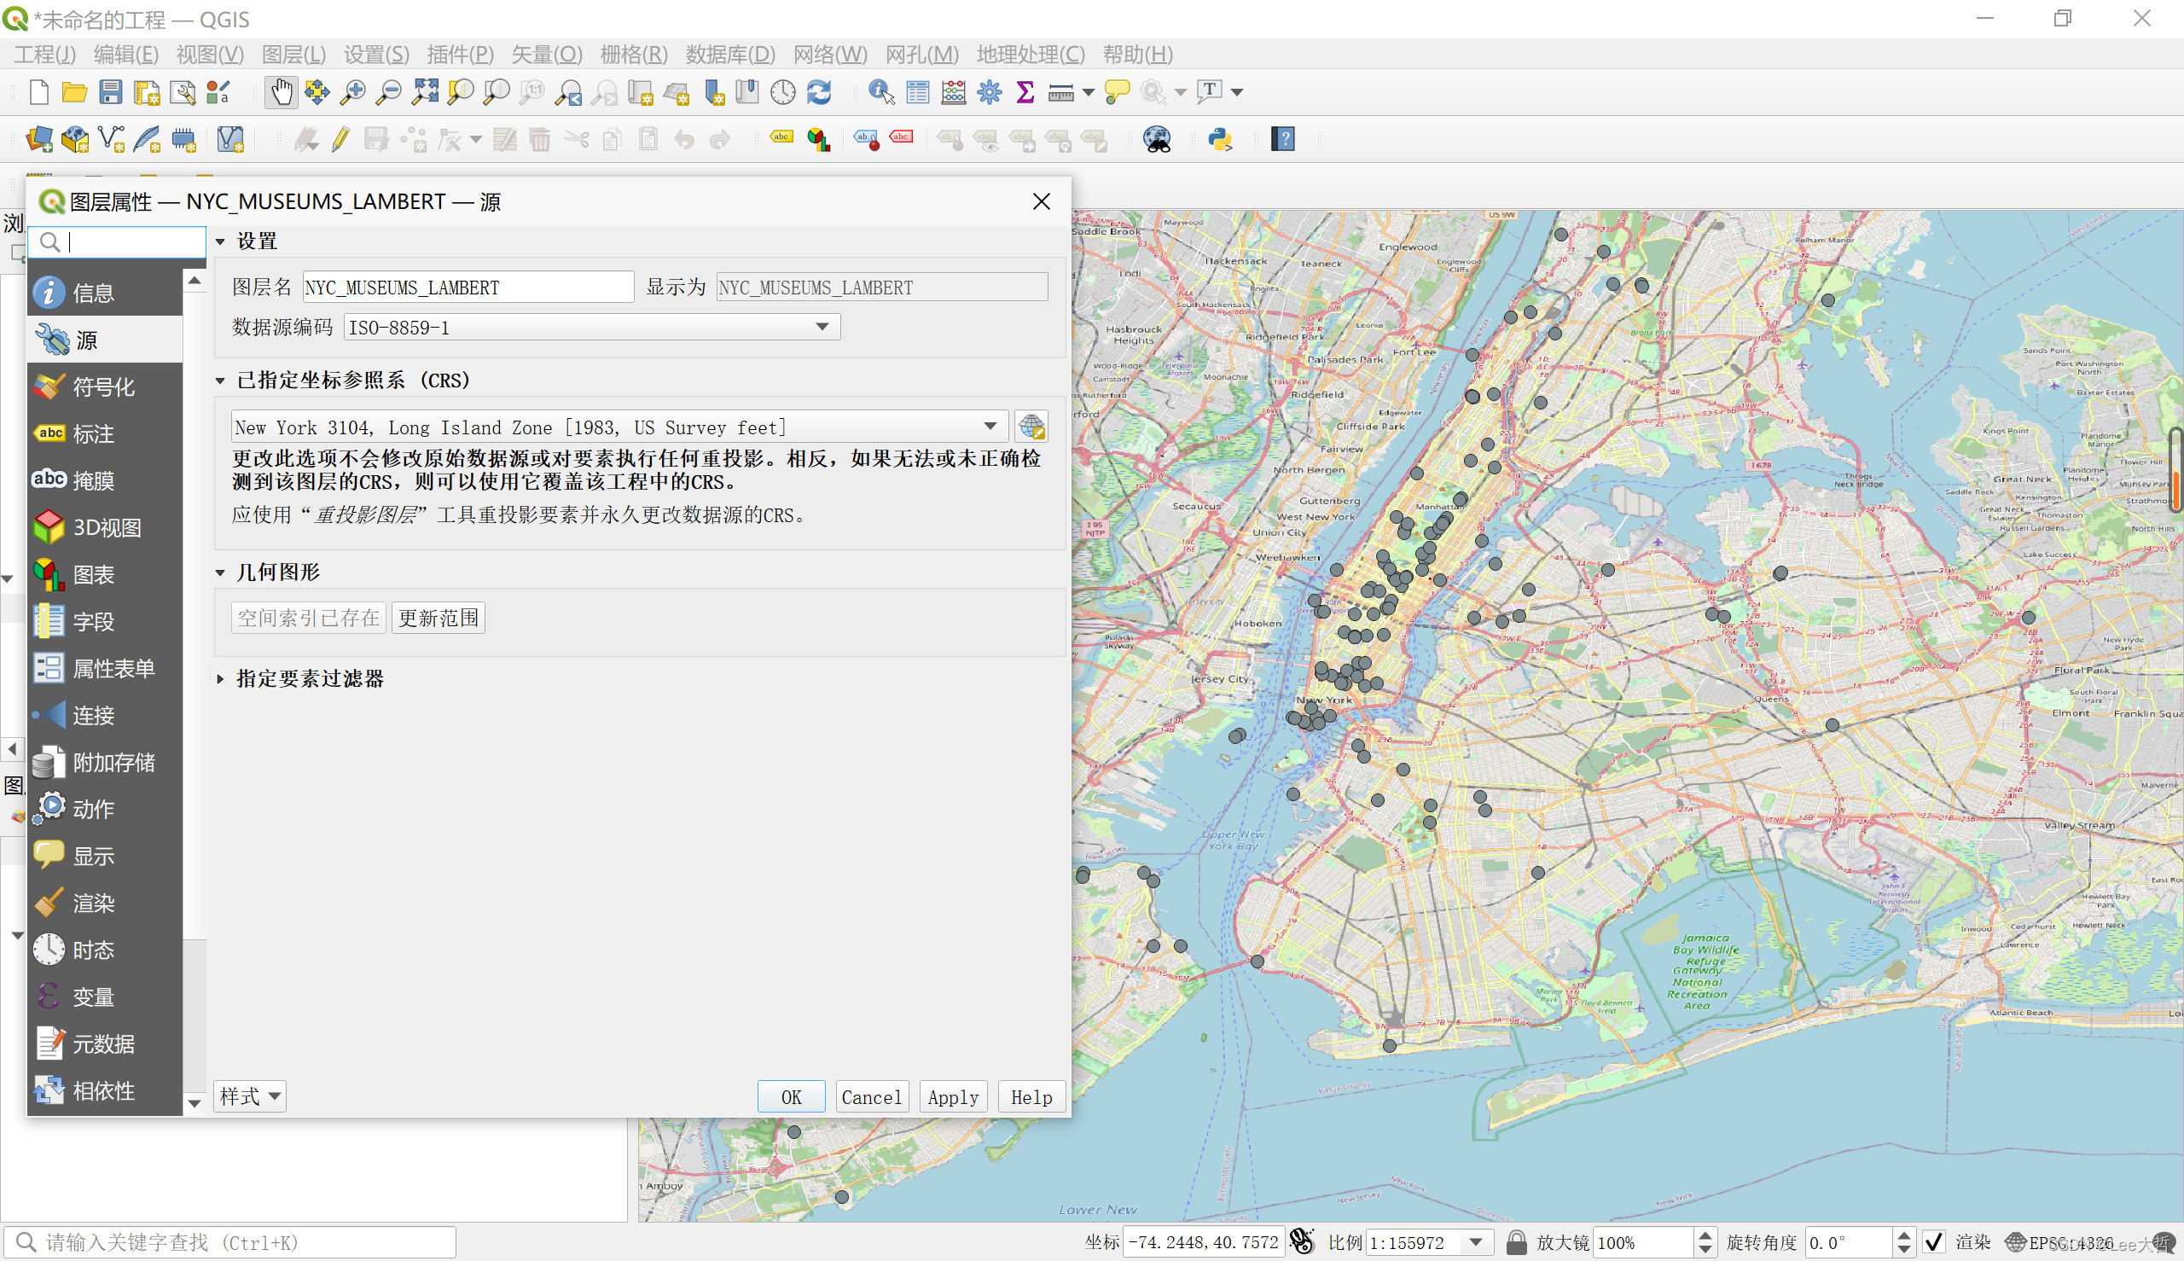Viewport: 2184px width, 1261px height.
Task: Click the Update Extent (更新范围) button
Action: 439,619
